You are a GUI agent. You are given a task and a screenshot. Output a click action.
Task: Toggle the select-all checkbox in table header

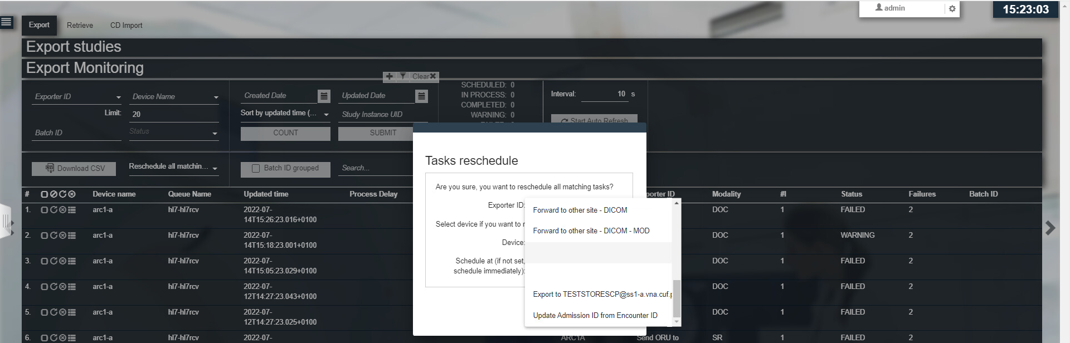45,194
